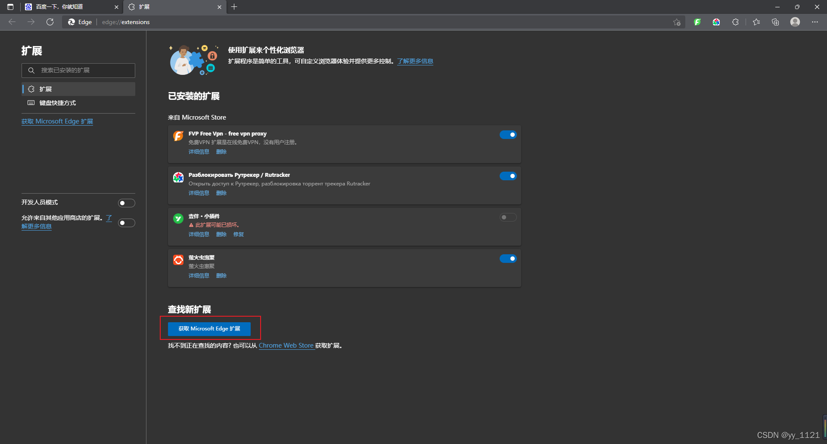Click 删除 for 壹伴 extension
This screenshot has width=827, height=444.
(x=221, y=234)
